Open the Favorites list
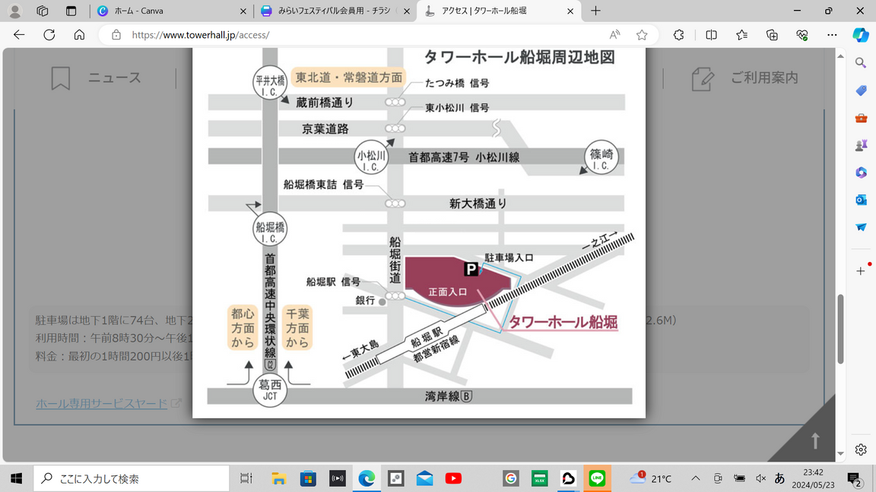This screenshot has width=876, height=492. [x=742, y=35]
